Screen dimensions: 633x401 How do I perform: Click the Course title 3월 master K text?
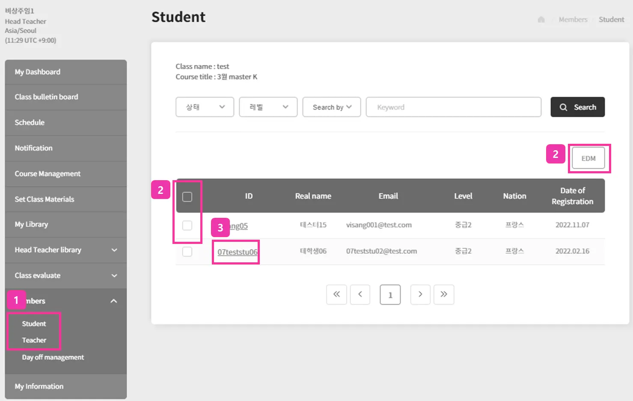[216, 77]
